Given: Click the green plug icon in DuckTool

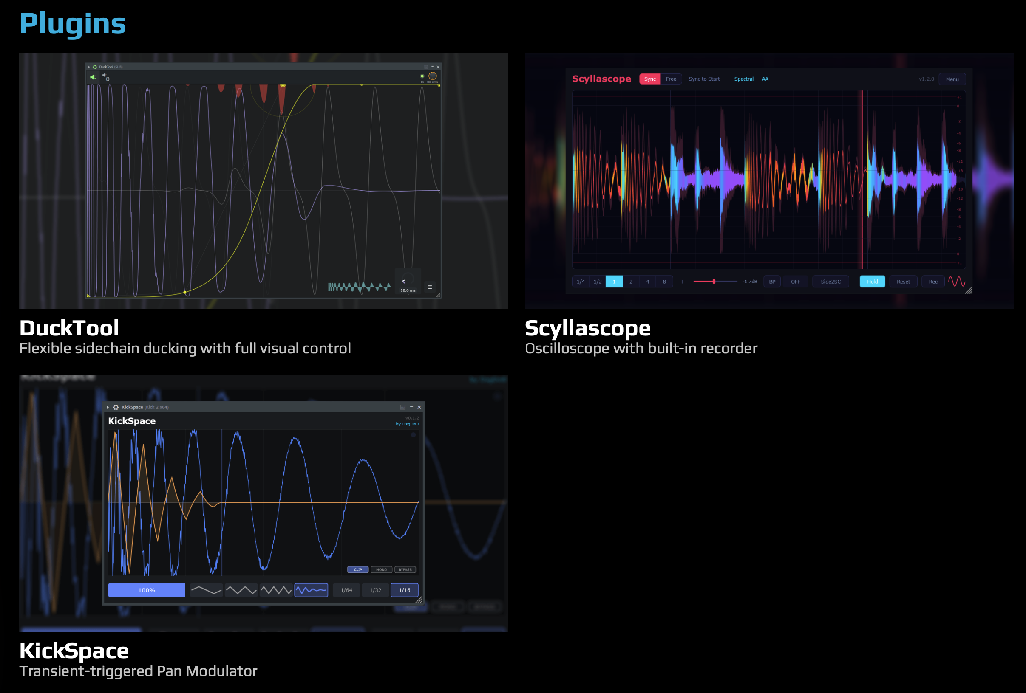Looking at the screenshot, I should pos(93,77).
